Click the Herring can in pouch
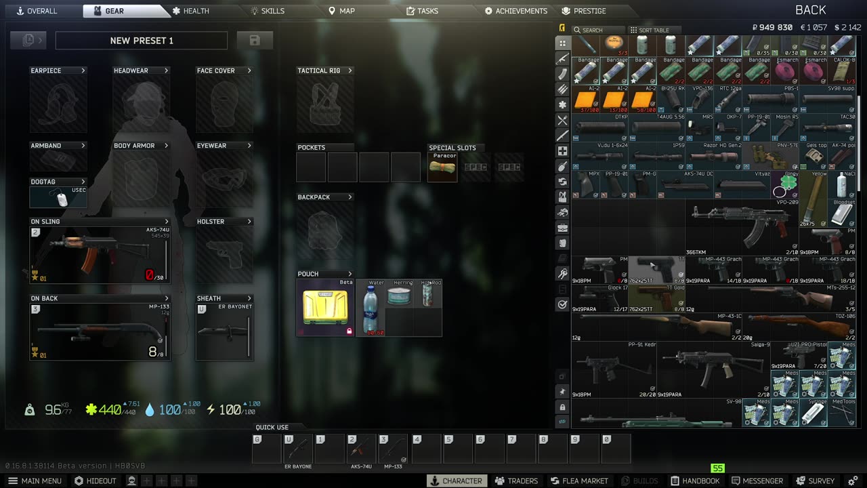Screen dimensions: 867x488 point(399,293)
